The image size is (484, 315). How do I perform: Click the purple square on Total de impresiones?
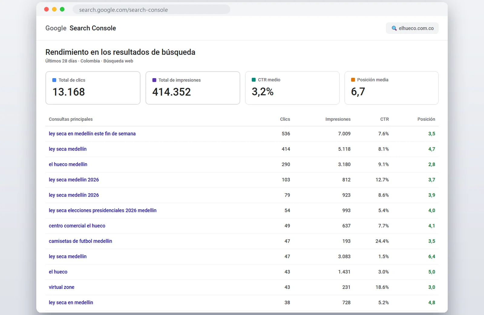coord(154,80)
